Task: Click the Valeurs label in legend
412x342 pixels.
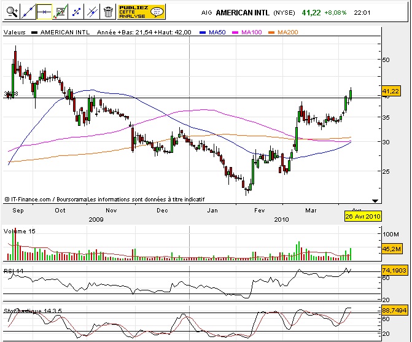Action: pos(15,33)
